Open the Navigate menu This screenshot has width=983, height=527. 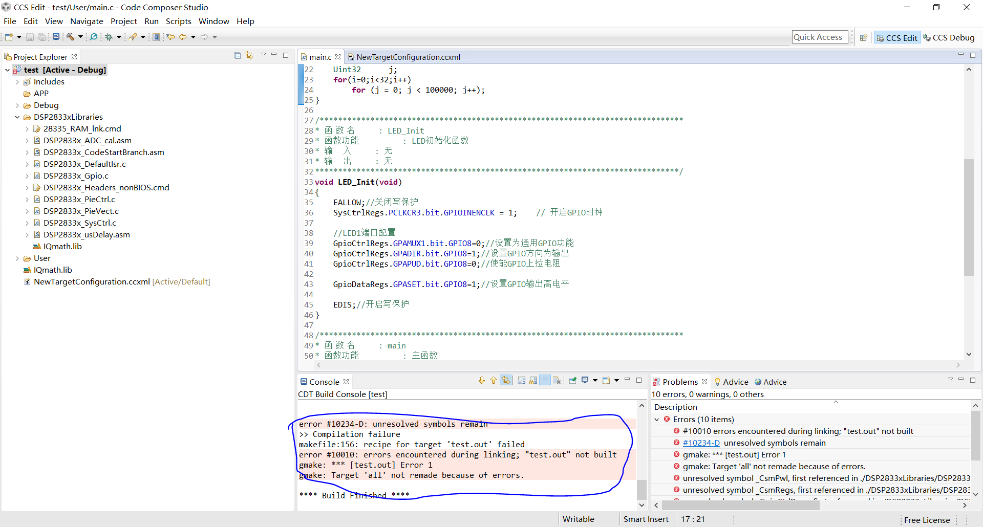87,21
